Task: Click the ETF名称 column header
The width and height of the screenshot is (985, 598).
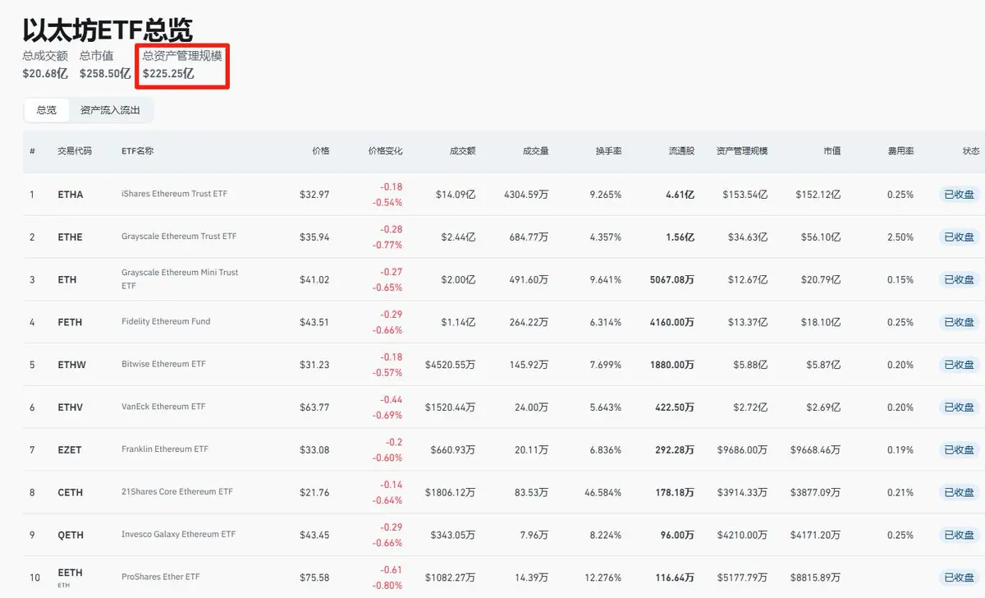Action: 137,151
